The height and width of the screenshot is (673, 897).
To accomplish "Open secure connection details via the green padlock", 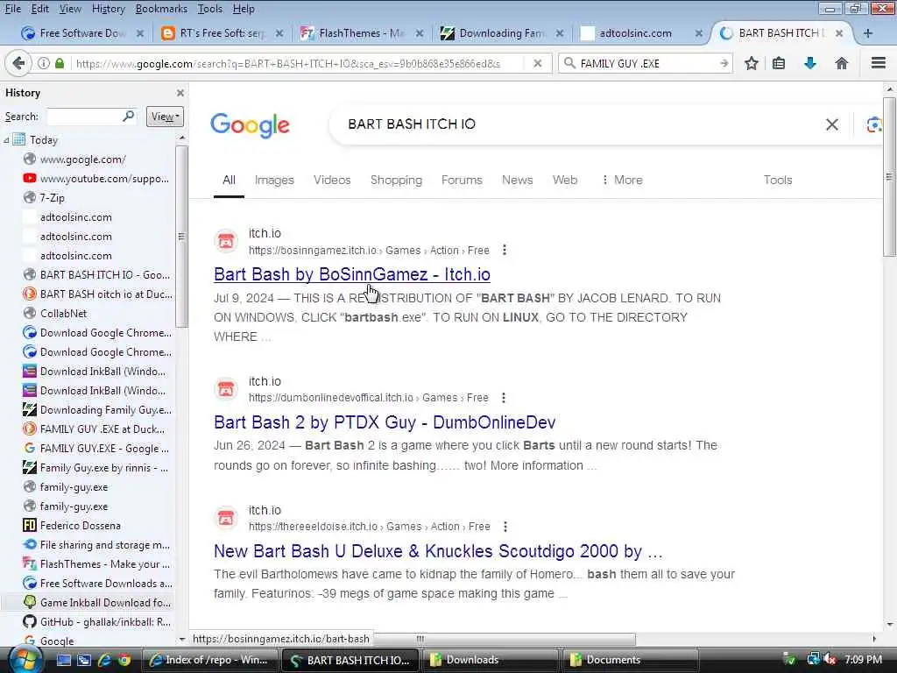I will pyautogui.click(x=60, y=63).
